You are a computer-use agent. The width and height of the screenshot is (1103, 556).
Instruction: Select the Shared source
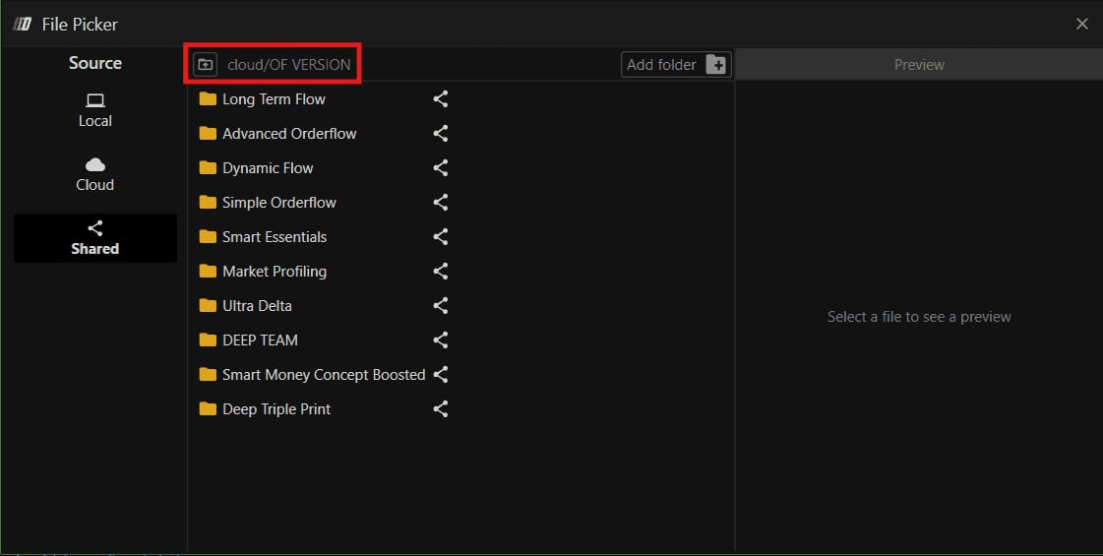95,238
